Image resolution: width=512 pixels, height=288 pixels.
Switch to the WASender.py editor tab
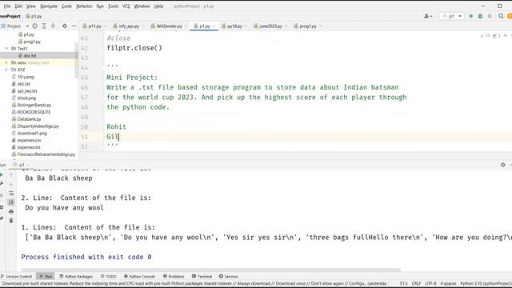pos(169,26)
